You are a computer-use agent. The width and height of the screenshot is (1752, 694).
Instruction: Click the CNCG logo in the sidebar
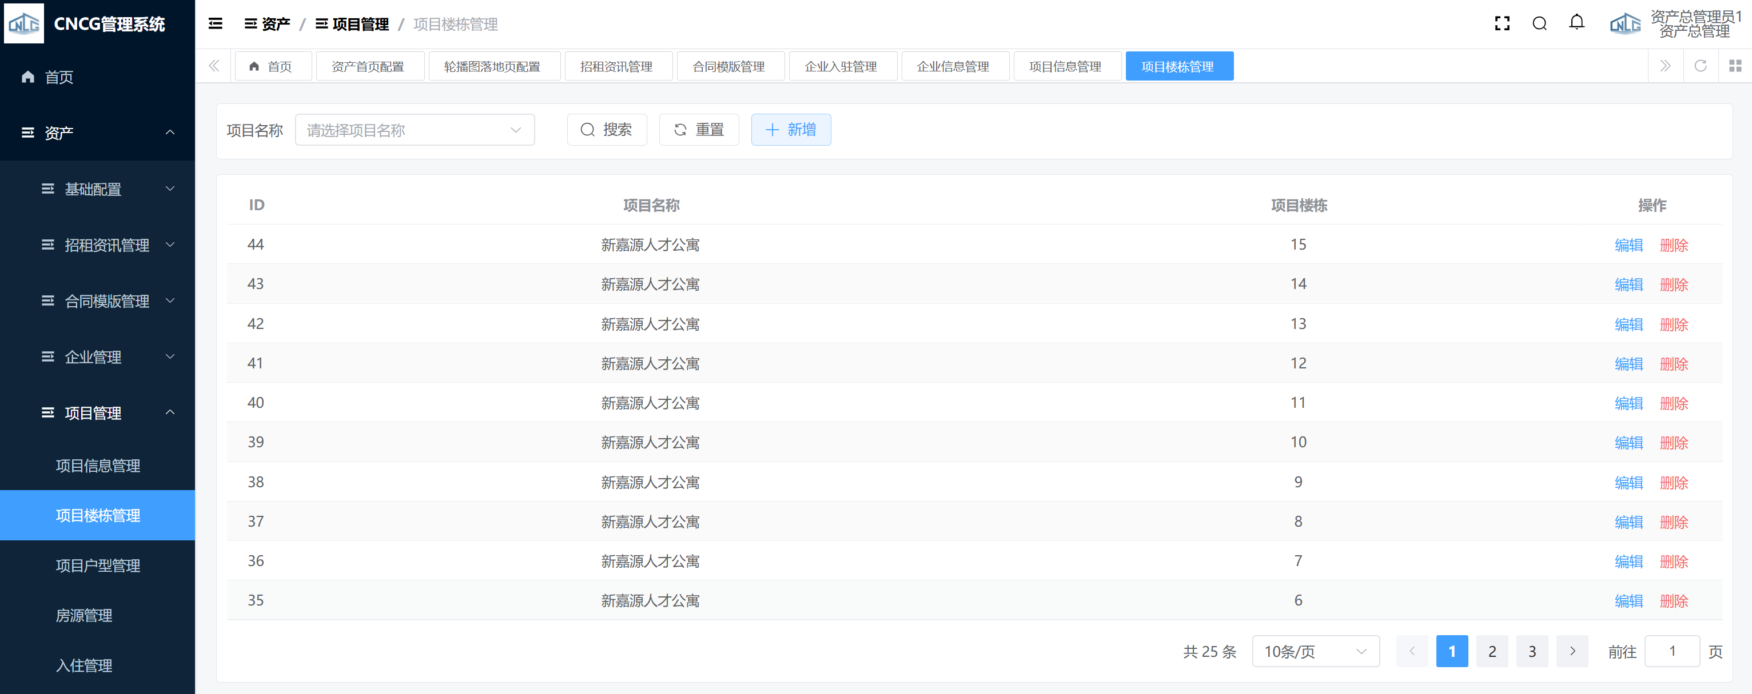[24, 24]
